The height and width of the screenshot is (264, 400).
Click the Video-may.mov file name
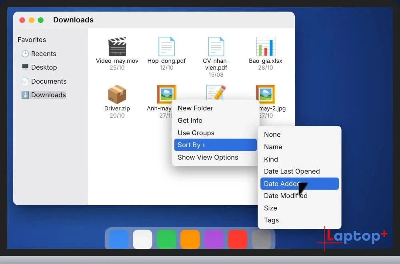[117, 61]
